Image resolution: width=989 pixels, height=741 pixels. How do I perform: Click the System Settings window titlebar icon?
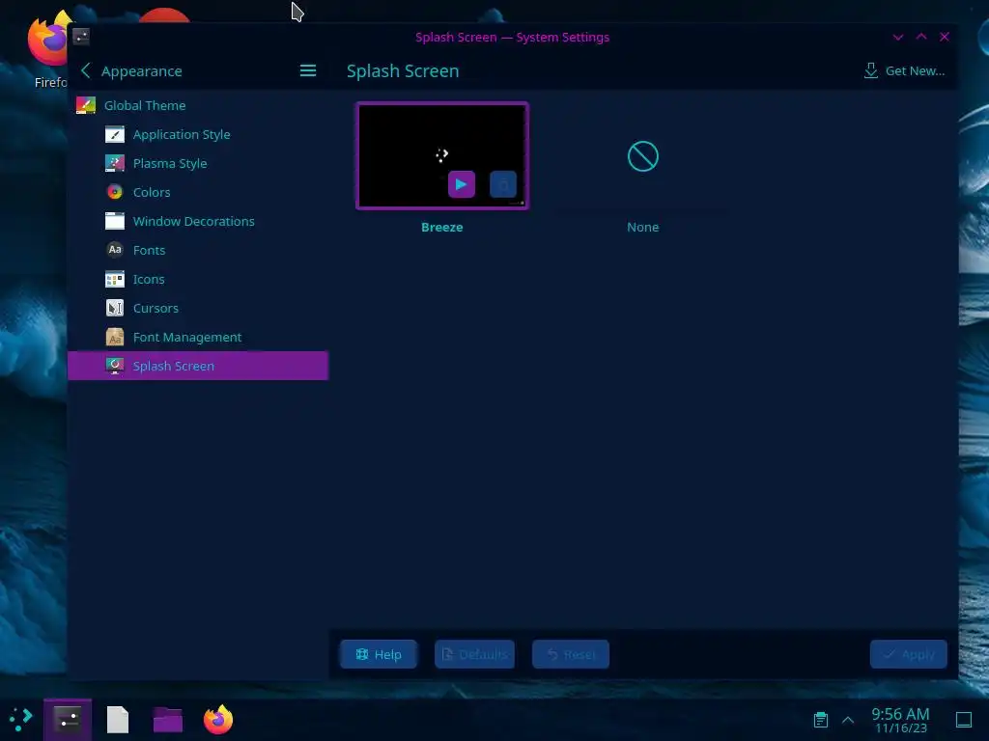[81, 37]
